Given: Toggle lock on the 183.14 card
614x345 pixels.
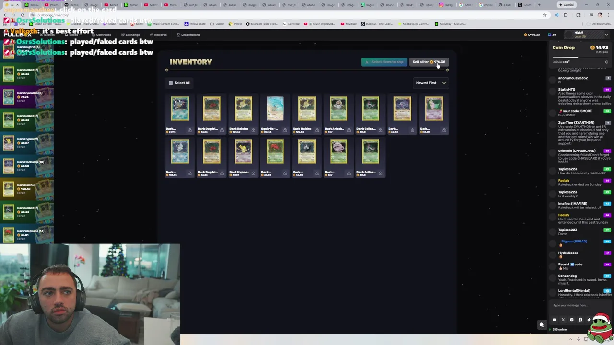Looking at the screenshot, I should pos(189,173).
